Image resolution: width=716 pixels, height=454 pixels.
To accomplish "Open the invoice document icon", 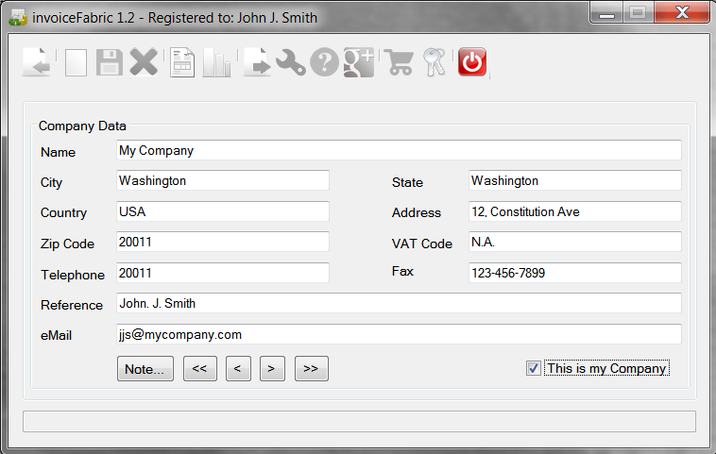I will click(182, 62).
